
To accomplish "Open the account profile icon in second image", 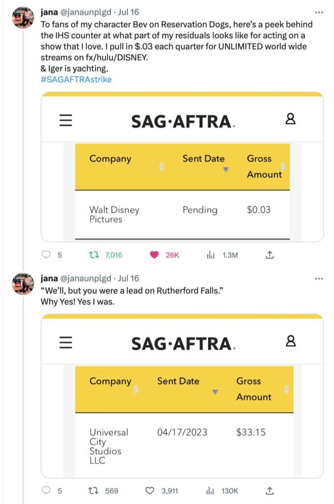I will click(x=291, y=341).
